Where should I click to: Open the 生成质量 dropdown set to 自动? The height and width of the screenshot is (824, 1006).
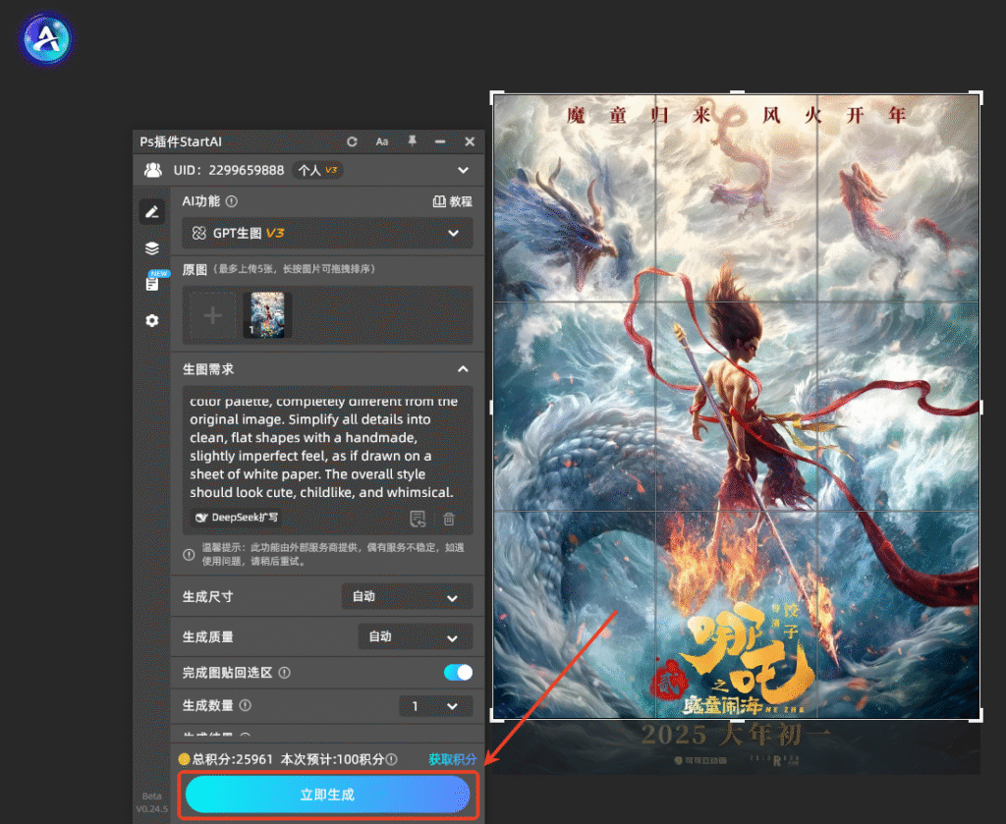[x=416, y=636]
